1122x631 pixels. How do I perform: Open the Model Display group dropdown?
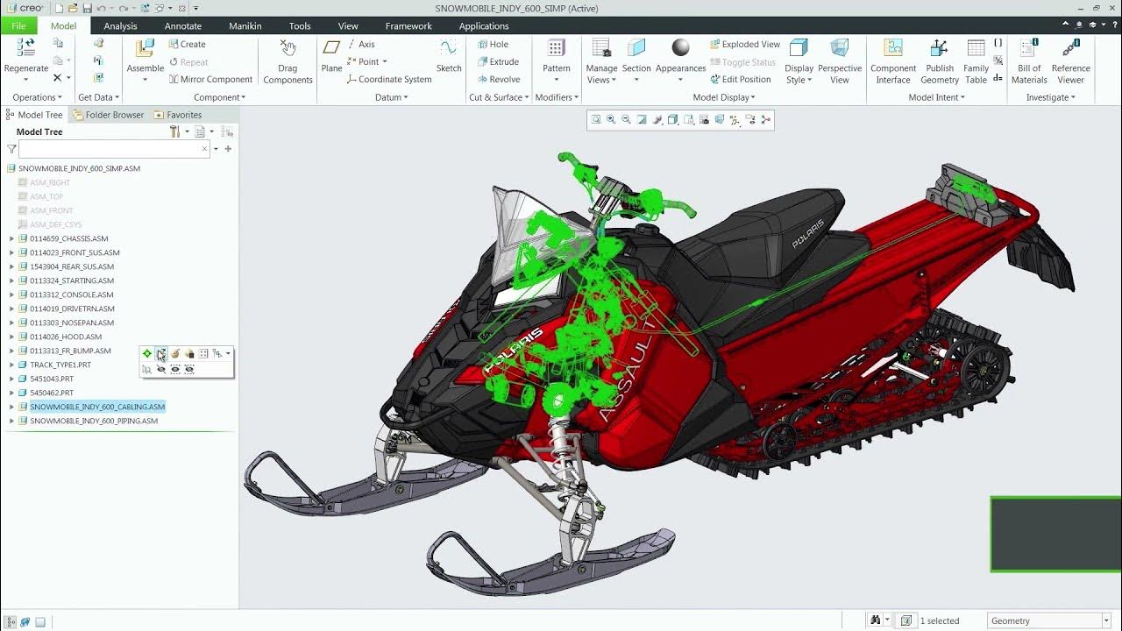click(x=723, y=97)
